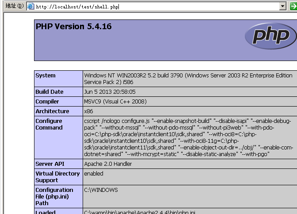Click Configuration File (php.ini) Path label
This screenshot has height=214, width=297.
click(x=54, y=196)
